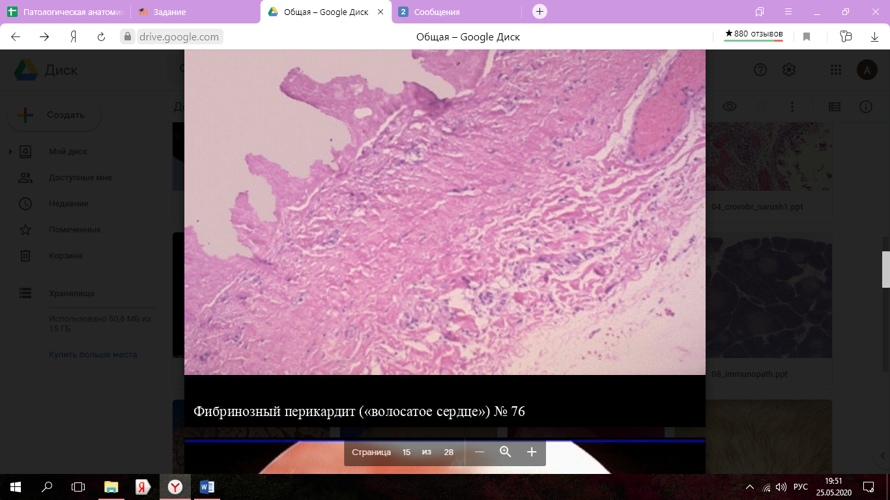Click the magnifier fit-zoom button
The width and height of the screenshot is (890, 500).
point(506,452)
